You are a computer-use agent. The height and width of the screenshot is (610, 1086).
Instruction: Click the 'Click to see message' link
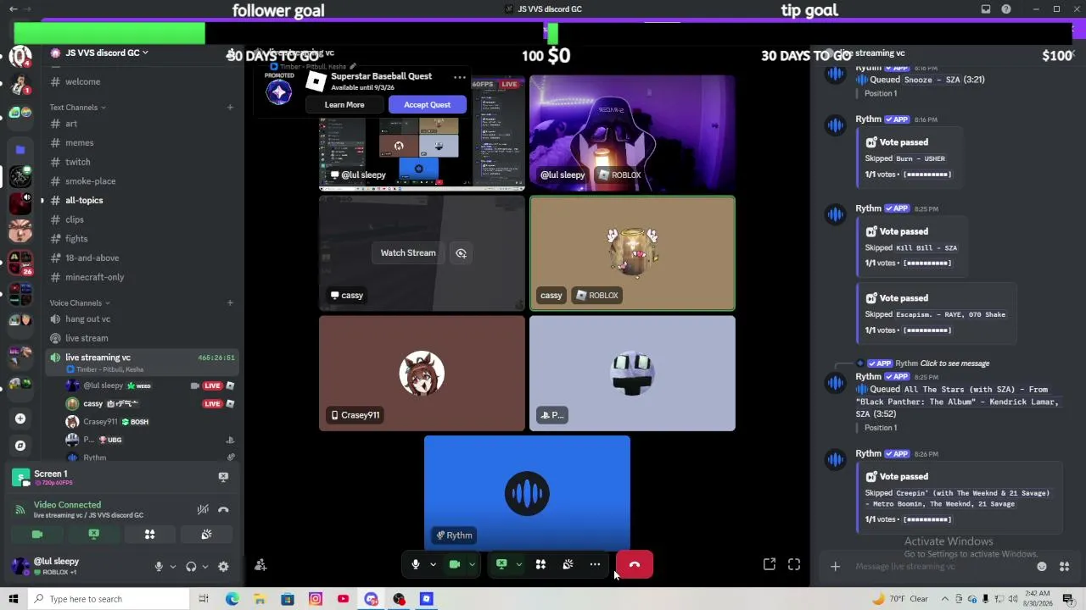pos(954,363)
